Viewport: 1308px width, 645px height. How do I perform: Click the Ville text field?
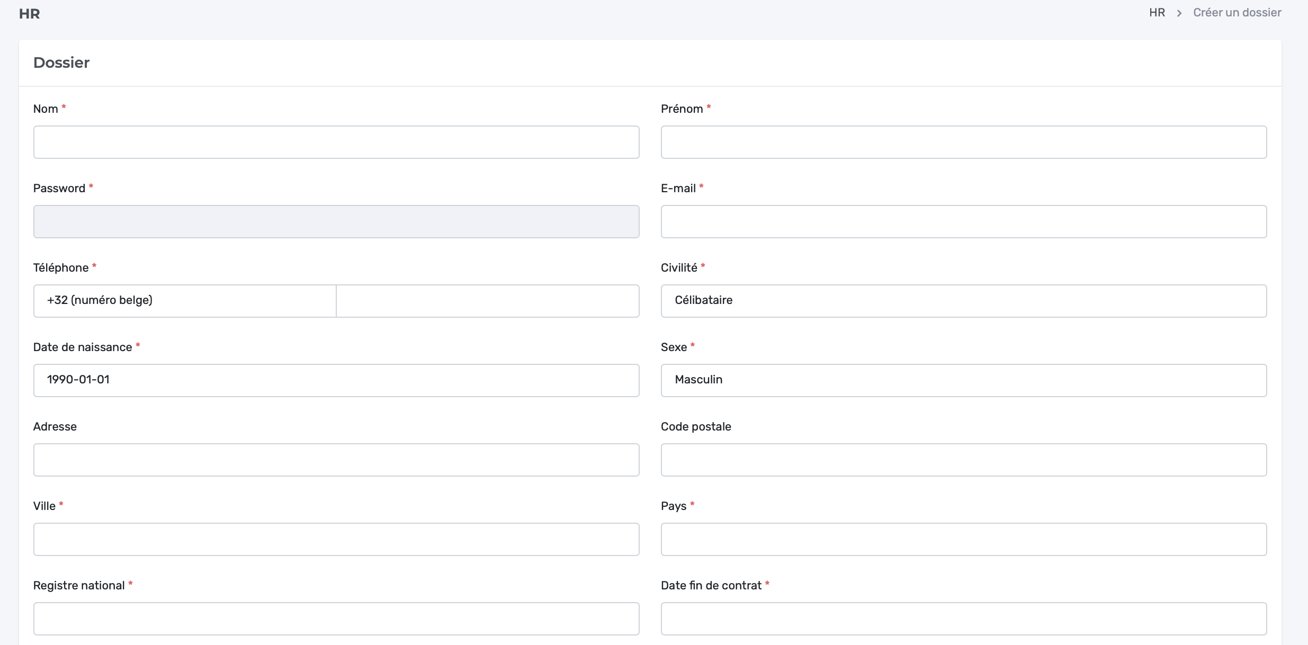tap(336, 539)
